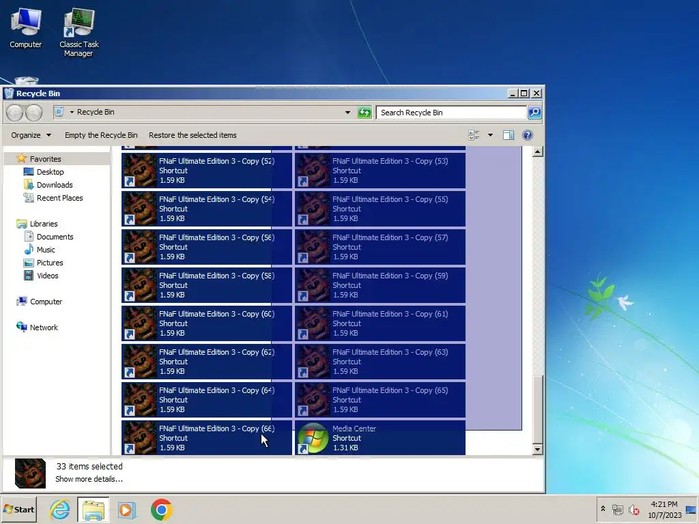Open the Pictures library
The height and width of the screenshot is (524, 699).
pyautogui.click(x=44, y=263)
